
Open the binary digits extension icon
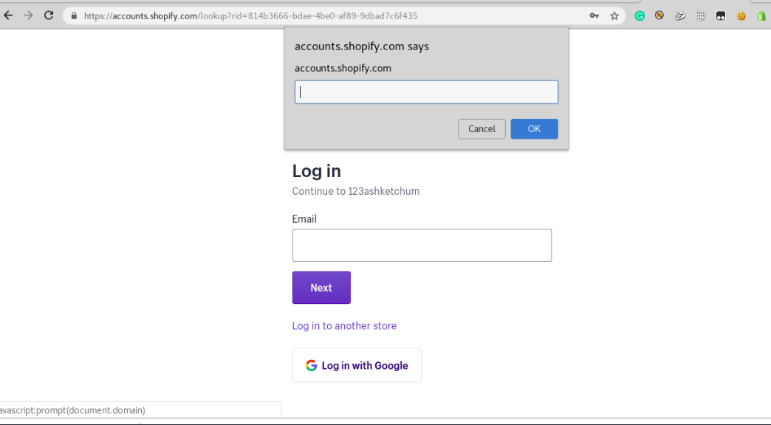tap(701, 16)
